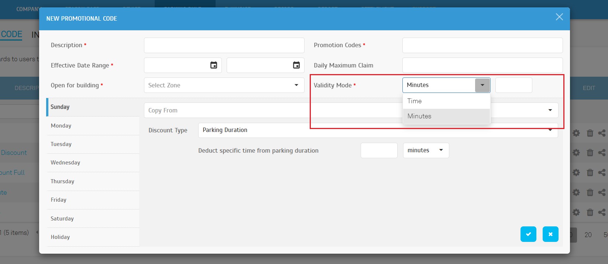Select the Saturday tab
Viewport: 608px width, 264px height.
(x=62, y=219)
